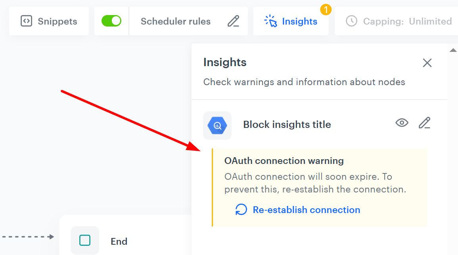The image size is (458, 255).
Task: Click the pencil icon beside Scheduler rules
Action: [234, 21]
